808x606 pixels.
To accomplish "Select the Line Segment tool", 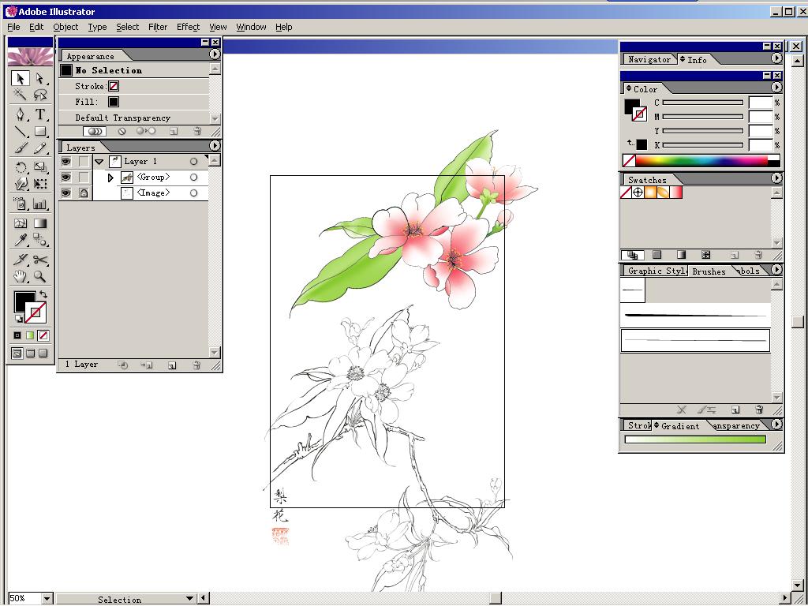I will click(20, 132).
